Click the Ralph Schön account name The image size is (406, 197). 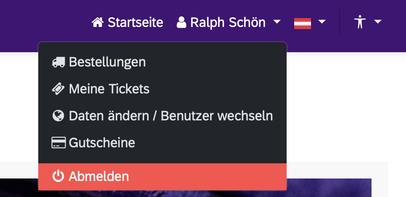228,22
